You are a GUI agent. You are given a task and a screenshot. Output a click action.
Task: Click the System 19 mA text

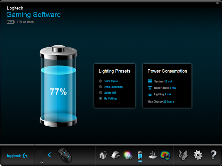(x=163, y=81)
